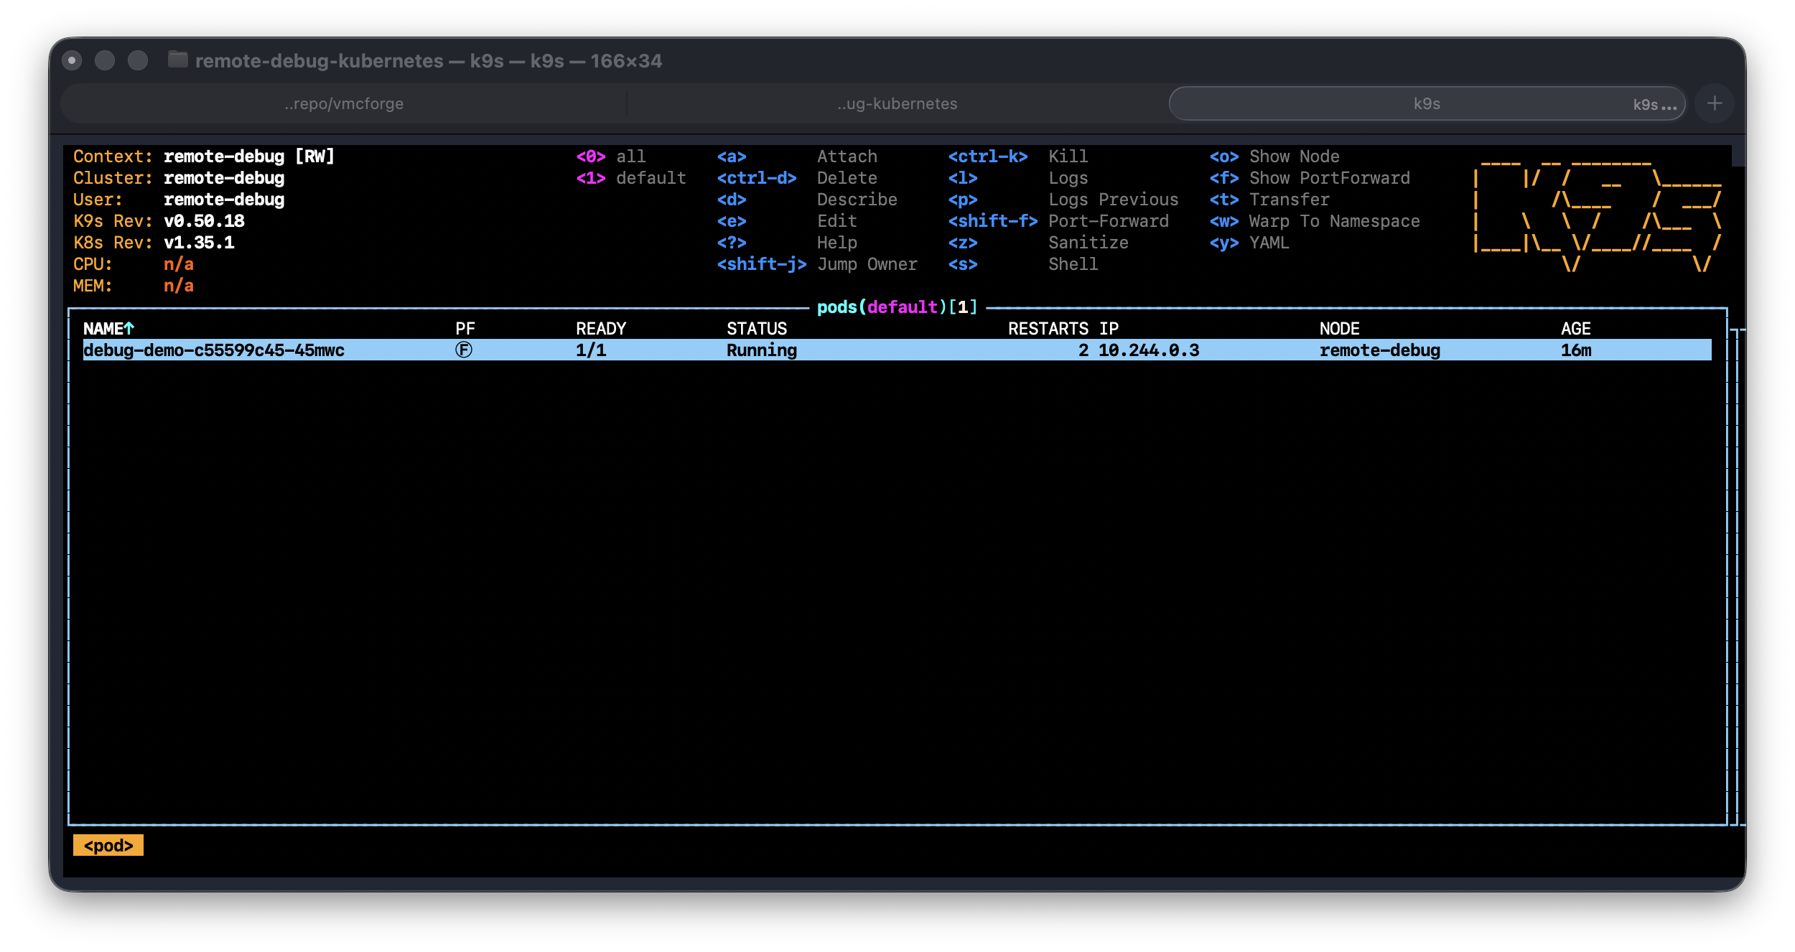Image resolution: width=1795 pixels, height=952 pixels.
Task: Click the Port-Forward command hint
Action: click(x=1109, y=221)
